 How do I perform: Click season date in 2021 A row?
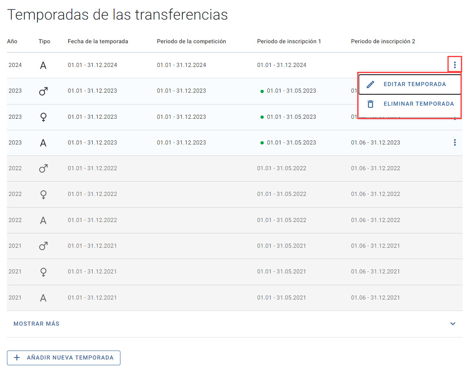click(x=92, y=298)
